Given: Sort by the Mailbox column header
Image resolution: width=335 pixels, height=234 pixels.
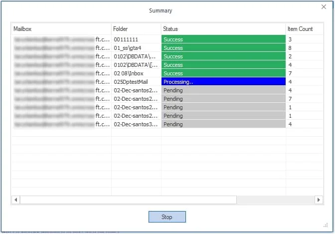Looking at the screenshot, I should click(61, 29).
